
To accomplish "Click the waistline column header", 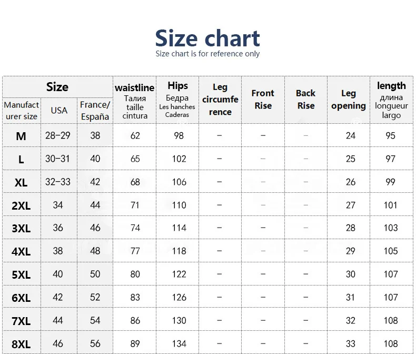I will point(135,100).
